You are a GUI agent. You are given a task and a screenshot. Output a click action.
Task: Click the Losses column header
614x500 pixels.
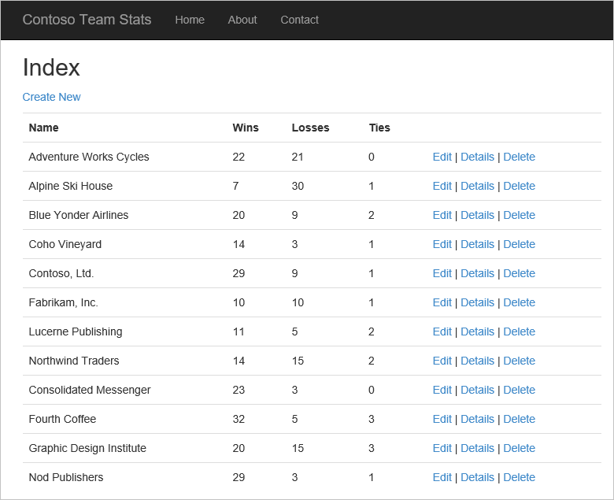coord(310,128)
